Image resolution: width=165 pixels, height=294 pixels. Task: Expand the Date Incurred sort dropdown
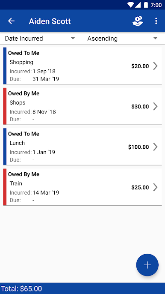pos(40,39)
